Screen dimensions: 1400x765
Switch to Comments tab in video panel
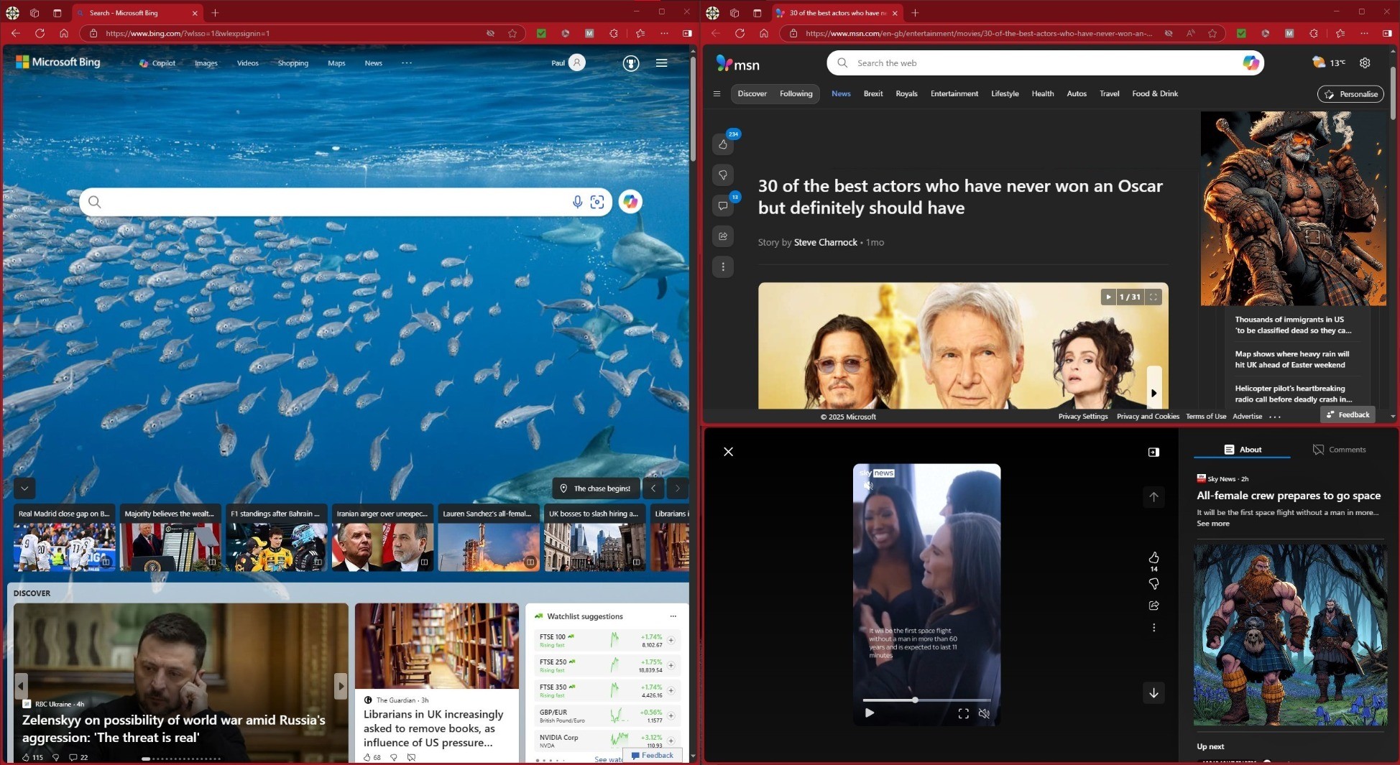[1339, 450]
